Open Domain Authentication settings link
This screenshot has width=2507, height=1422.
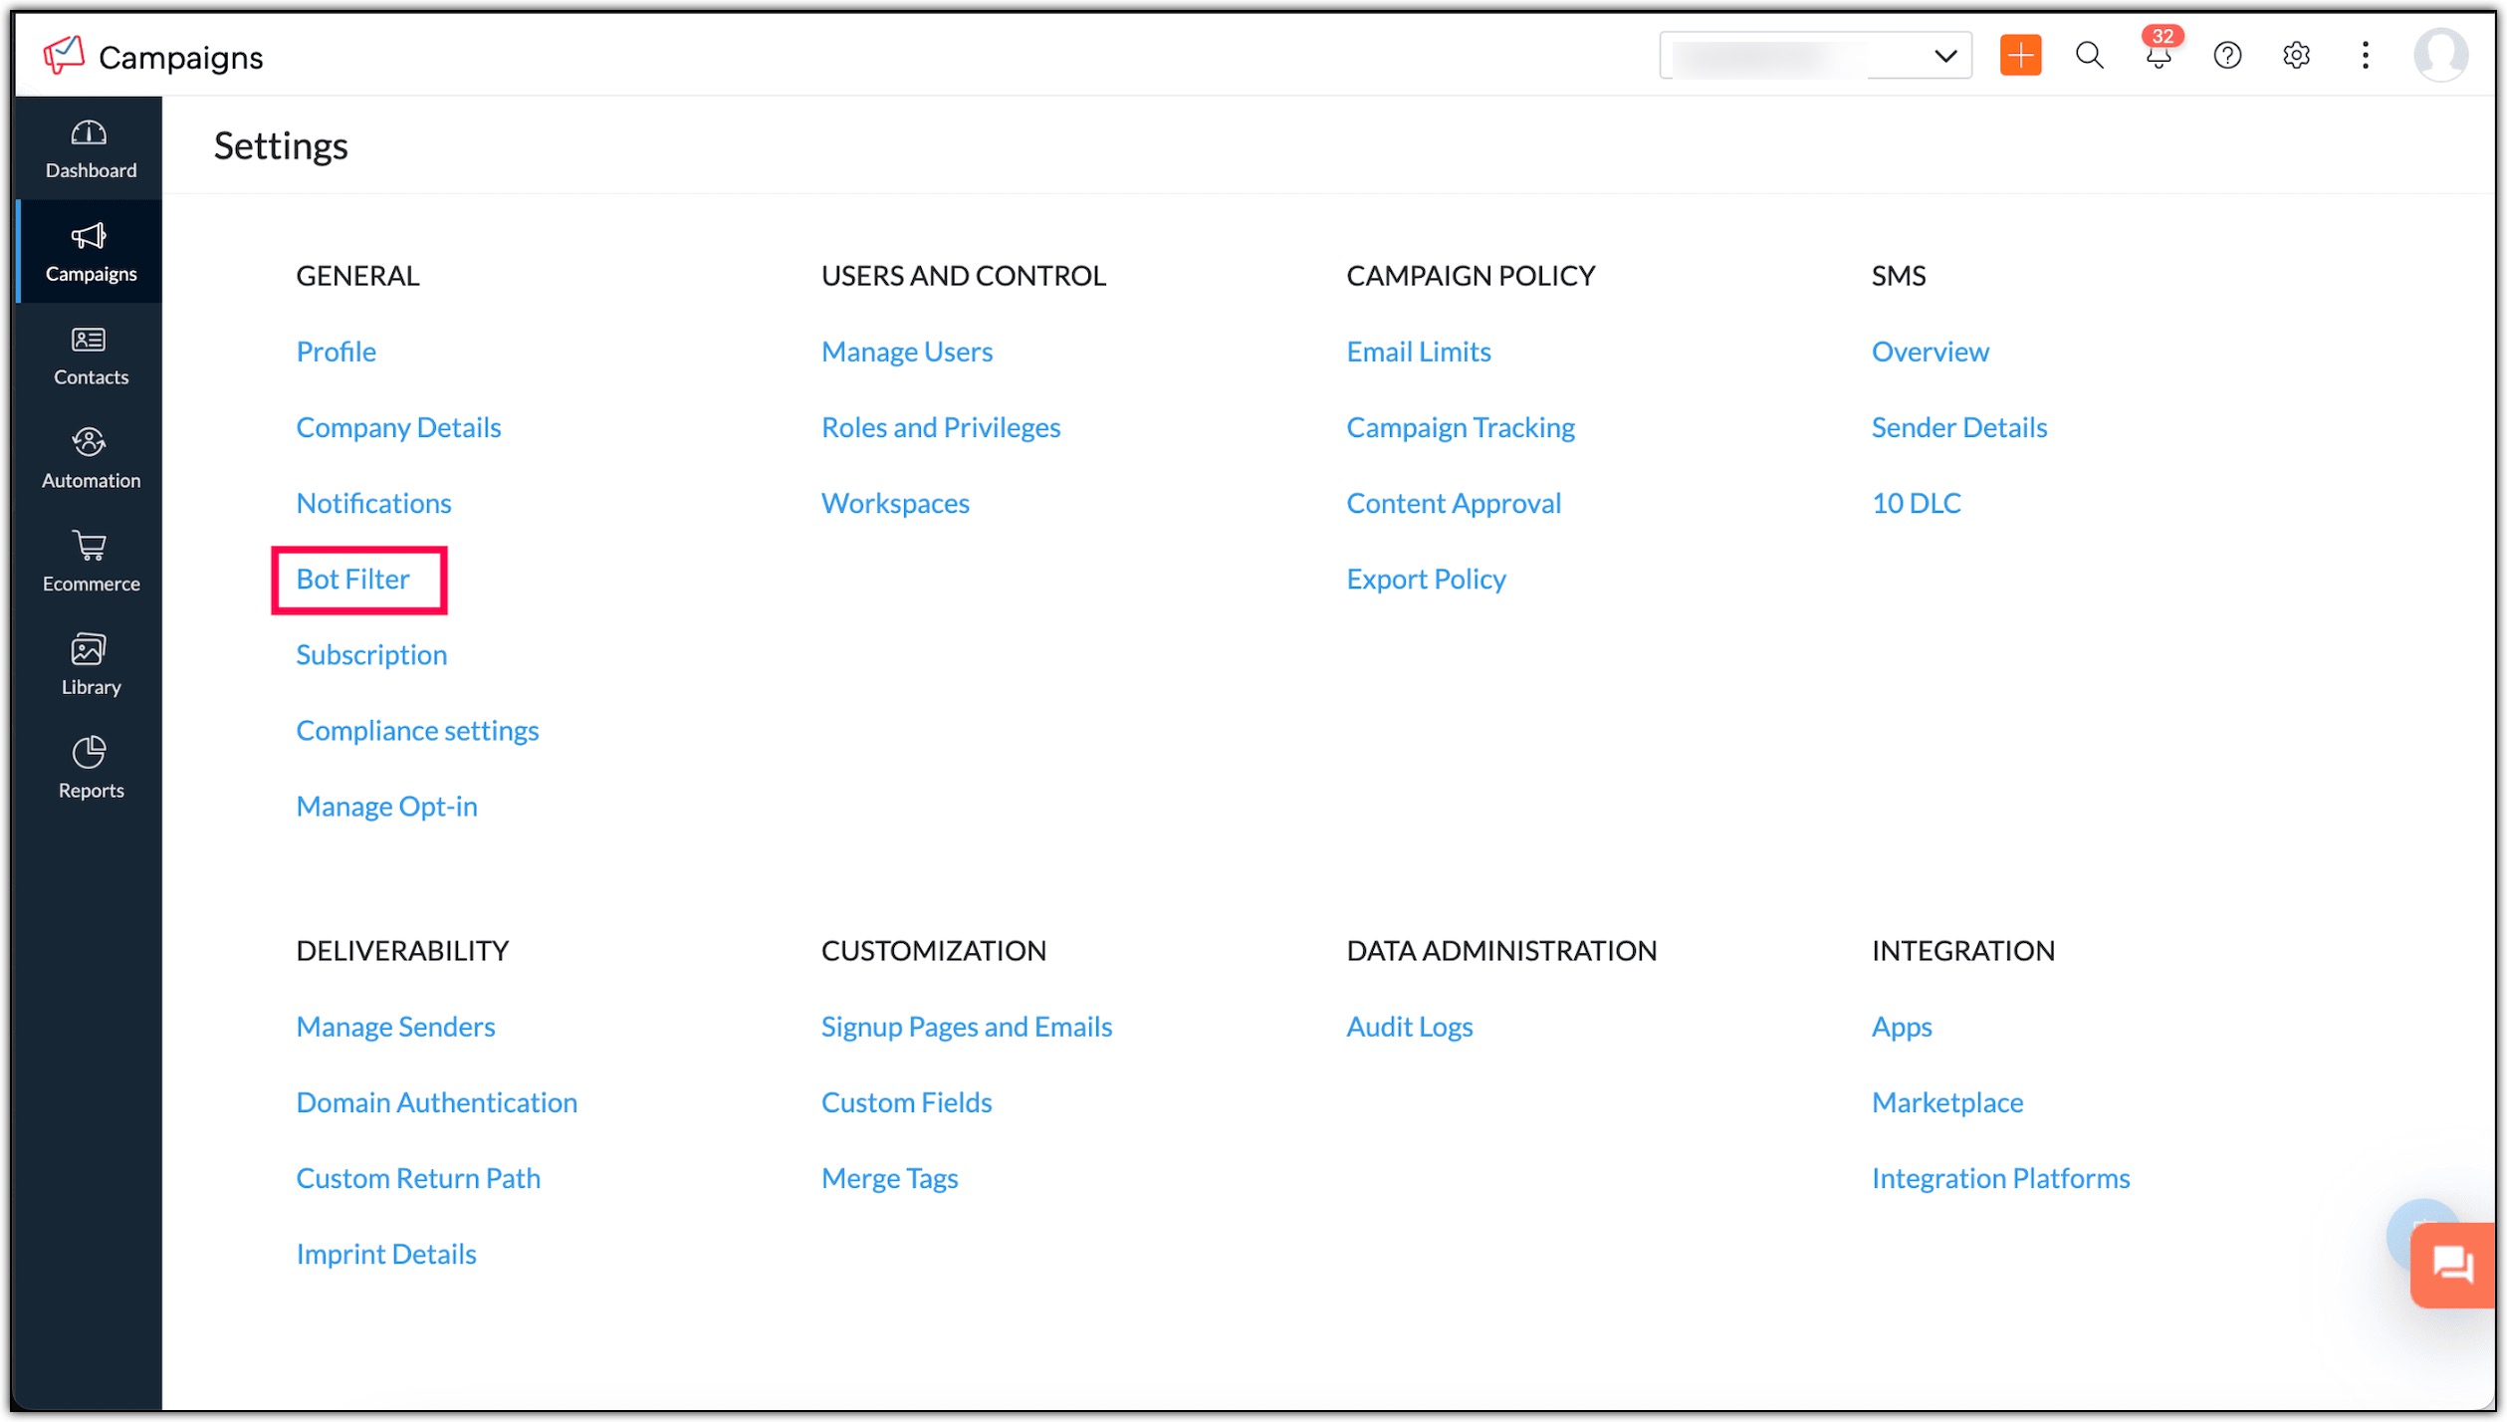coord(436,1103)
